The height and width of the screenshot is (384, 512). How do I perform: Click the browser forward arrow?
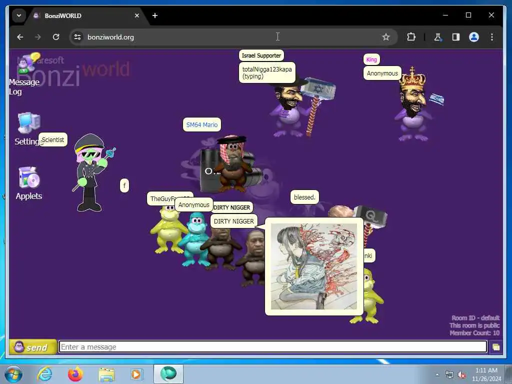click(38, 37)
